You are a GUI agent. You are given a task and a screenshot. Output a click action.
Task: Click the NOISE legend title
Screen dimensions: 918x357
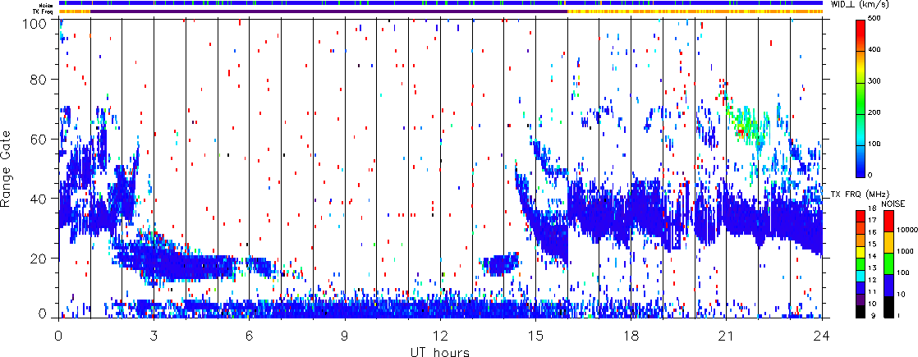pos(893,203)
